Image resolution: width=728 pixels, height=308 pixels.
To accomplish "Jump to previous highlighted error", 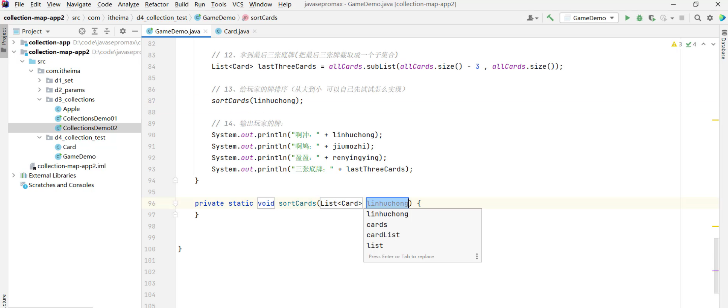I will click(704, 44).
